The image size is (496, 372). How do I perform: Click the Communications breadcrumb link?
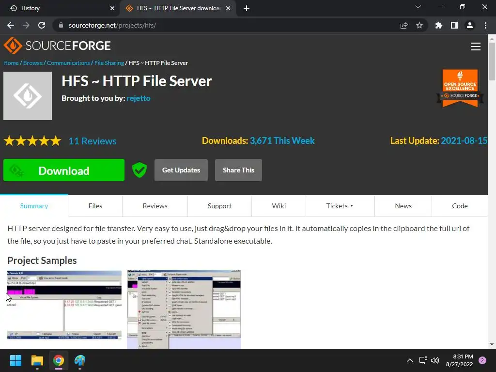point(68,63)
